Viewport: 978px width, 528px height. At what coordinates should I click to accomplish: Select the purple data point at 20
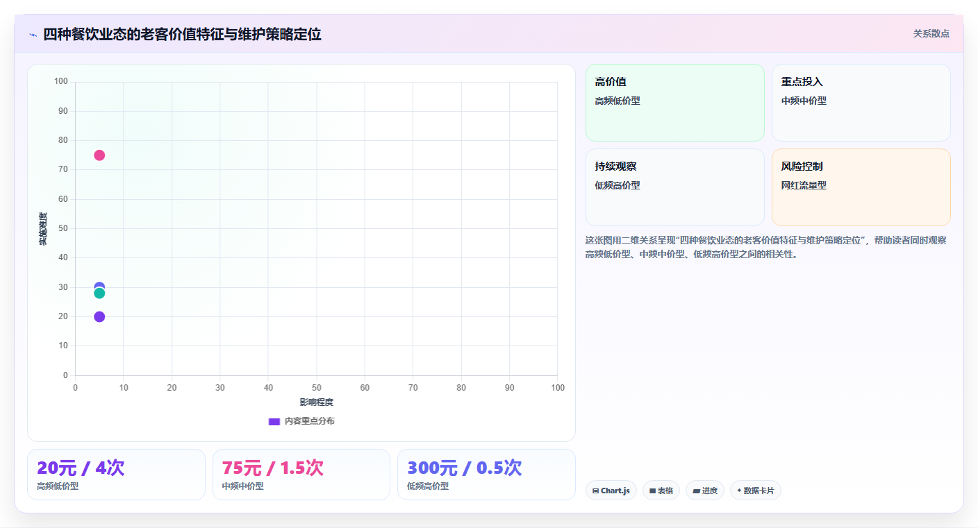pos(99,317)
